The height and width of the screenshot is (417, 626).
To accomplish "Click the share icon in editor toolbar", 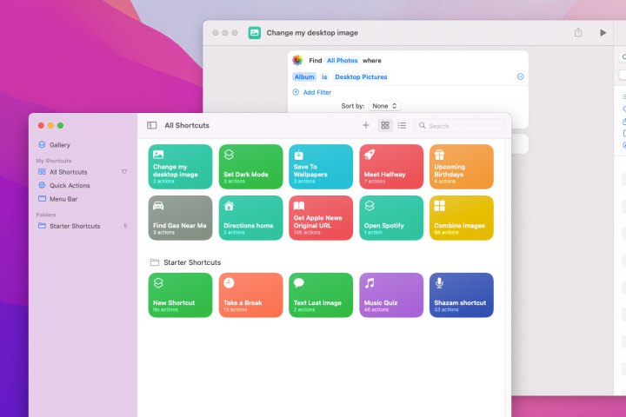I will click(578, 33).
